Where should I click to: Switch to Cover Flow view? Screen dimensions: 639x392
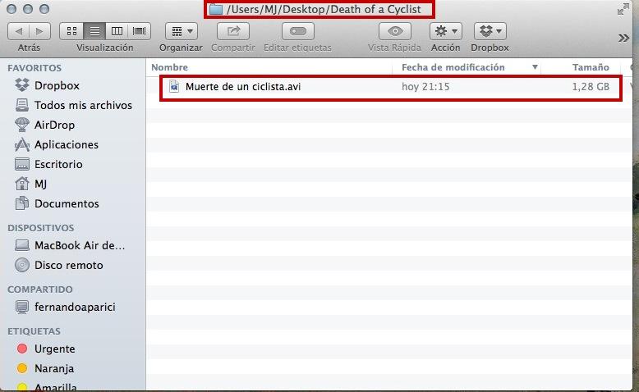tap(139, 31)
